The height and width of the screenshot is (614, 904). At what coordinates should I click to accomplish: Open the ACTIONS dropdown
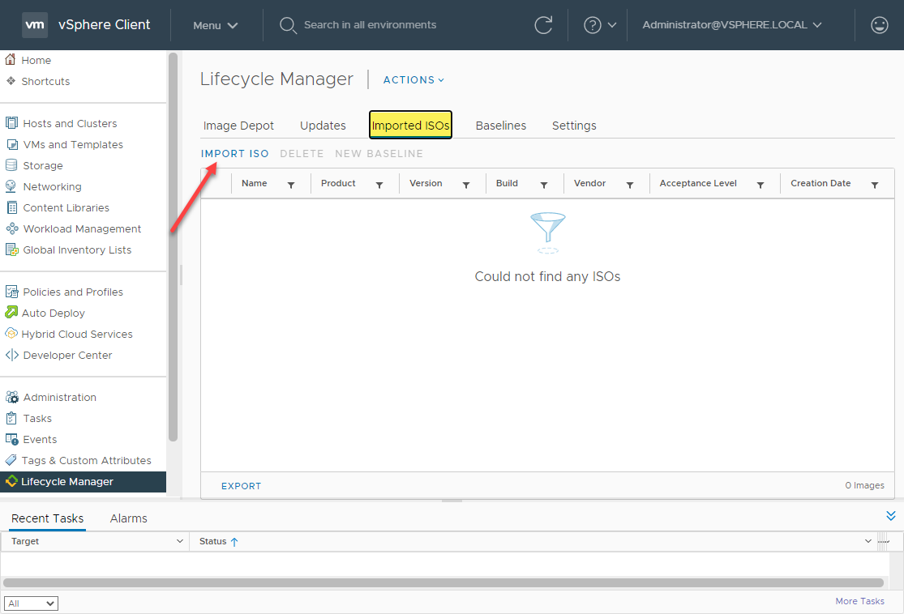tap(414, 79)
